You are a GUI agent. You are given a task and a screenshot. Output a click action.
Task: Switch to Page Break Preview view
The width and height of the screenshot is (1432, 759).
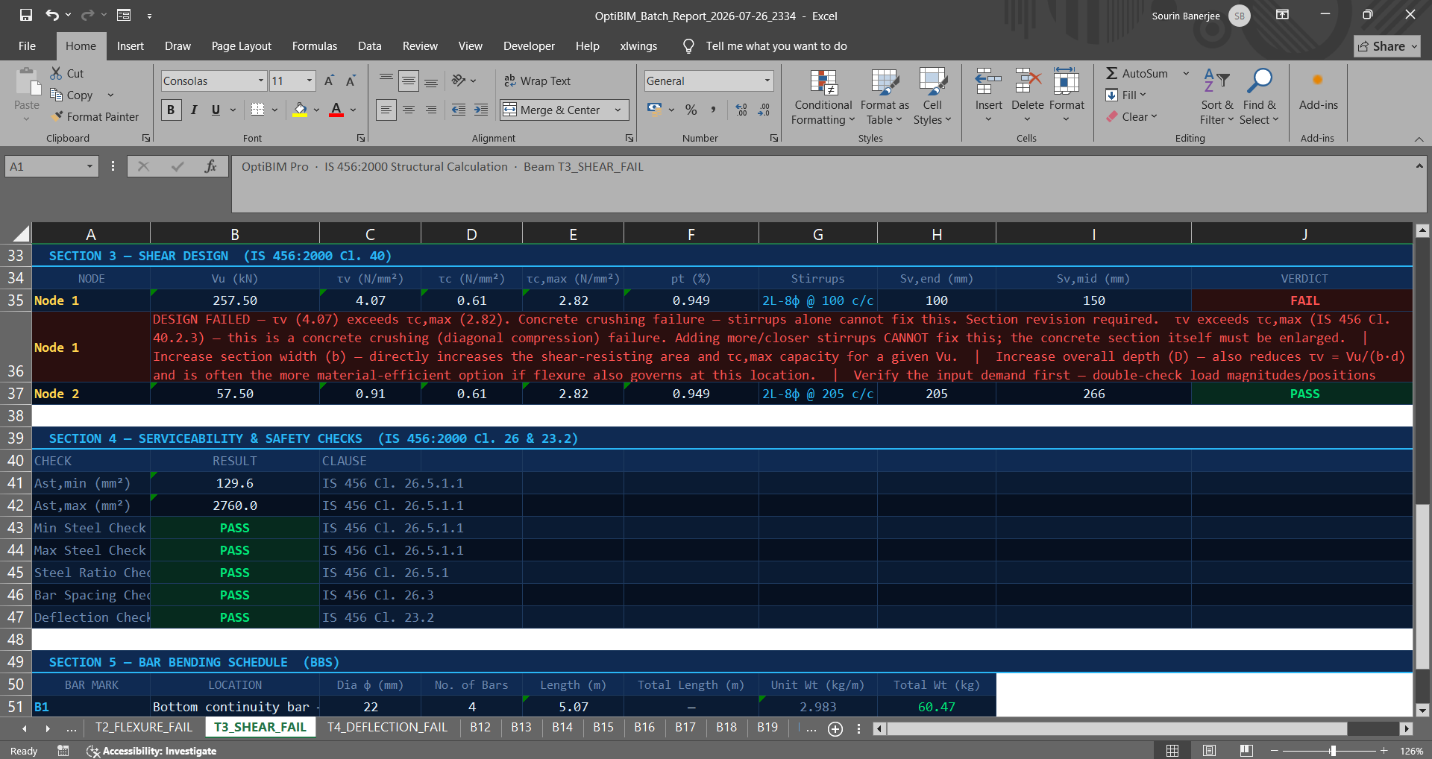click(1246, 751)
